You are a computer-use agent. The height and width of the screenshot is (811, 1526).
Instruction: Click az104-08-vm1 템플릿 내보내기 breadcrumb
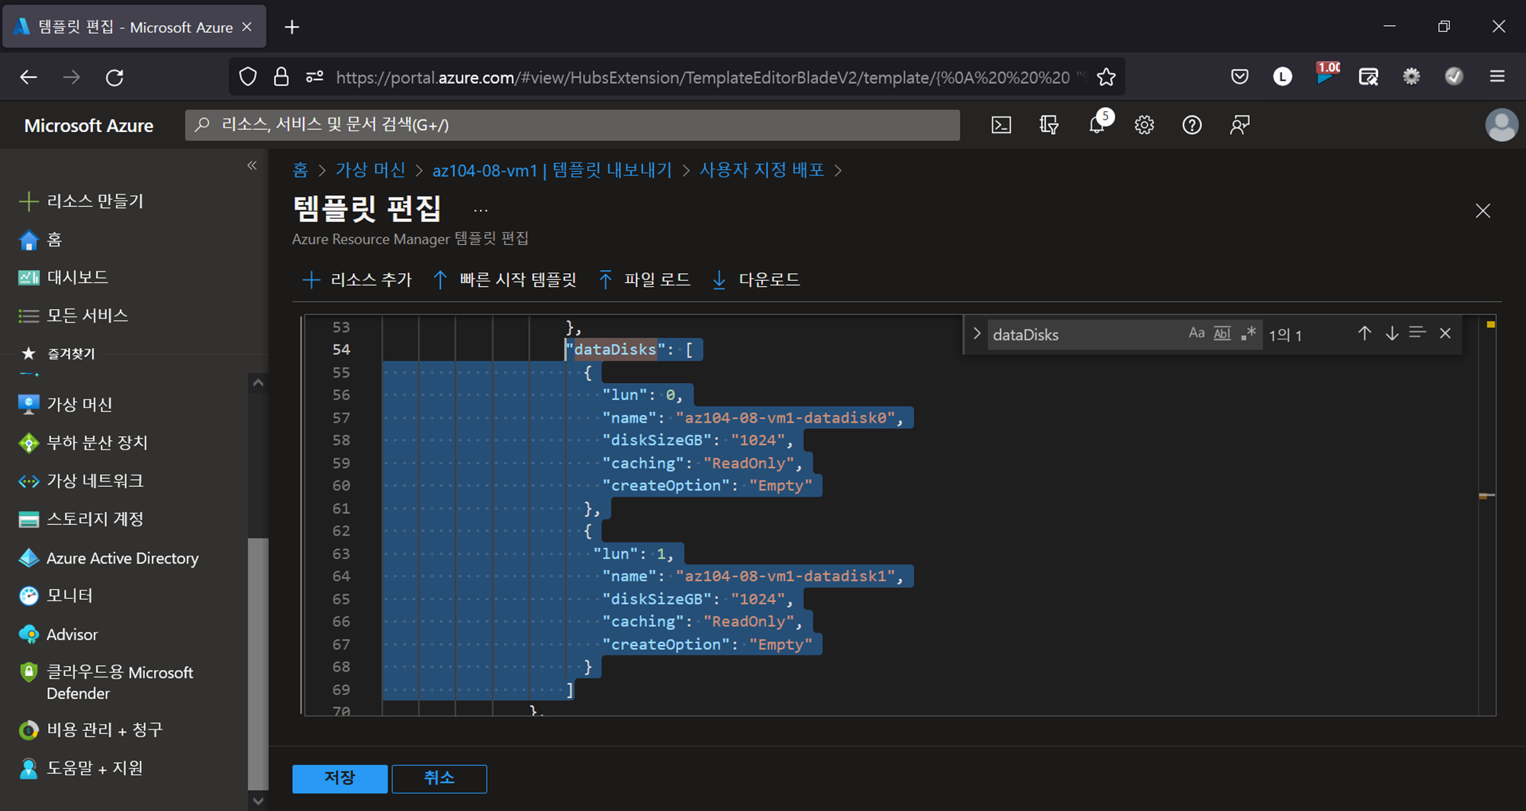pyautogui.click(x=552, y=170)
